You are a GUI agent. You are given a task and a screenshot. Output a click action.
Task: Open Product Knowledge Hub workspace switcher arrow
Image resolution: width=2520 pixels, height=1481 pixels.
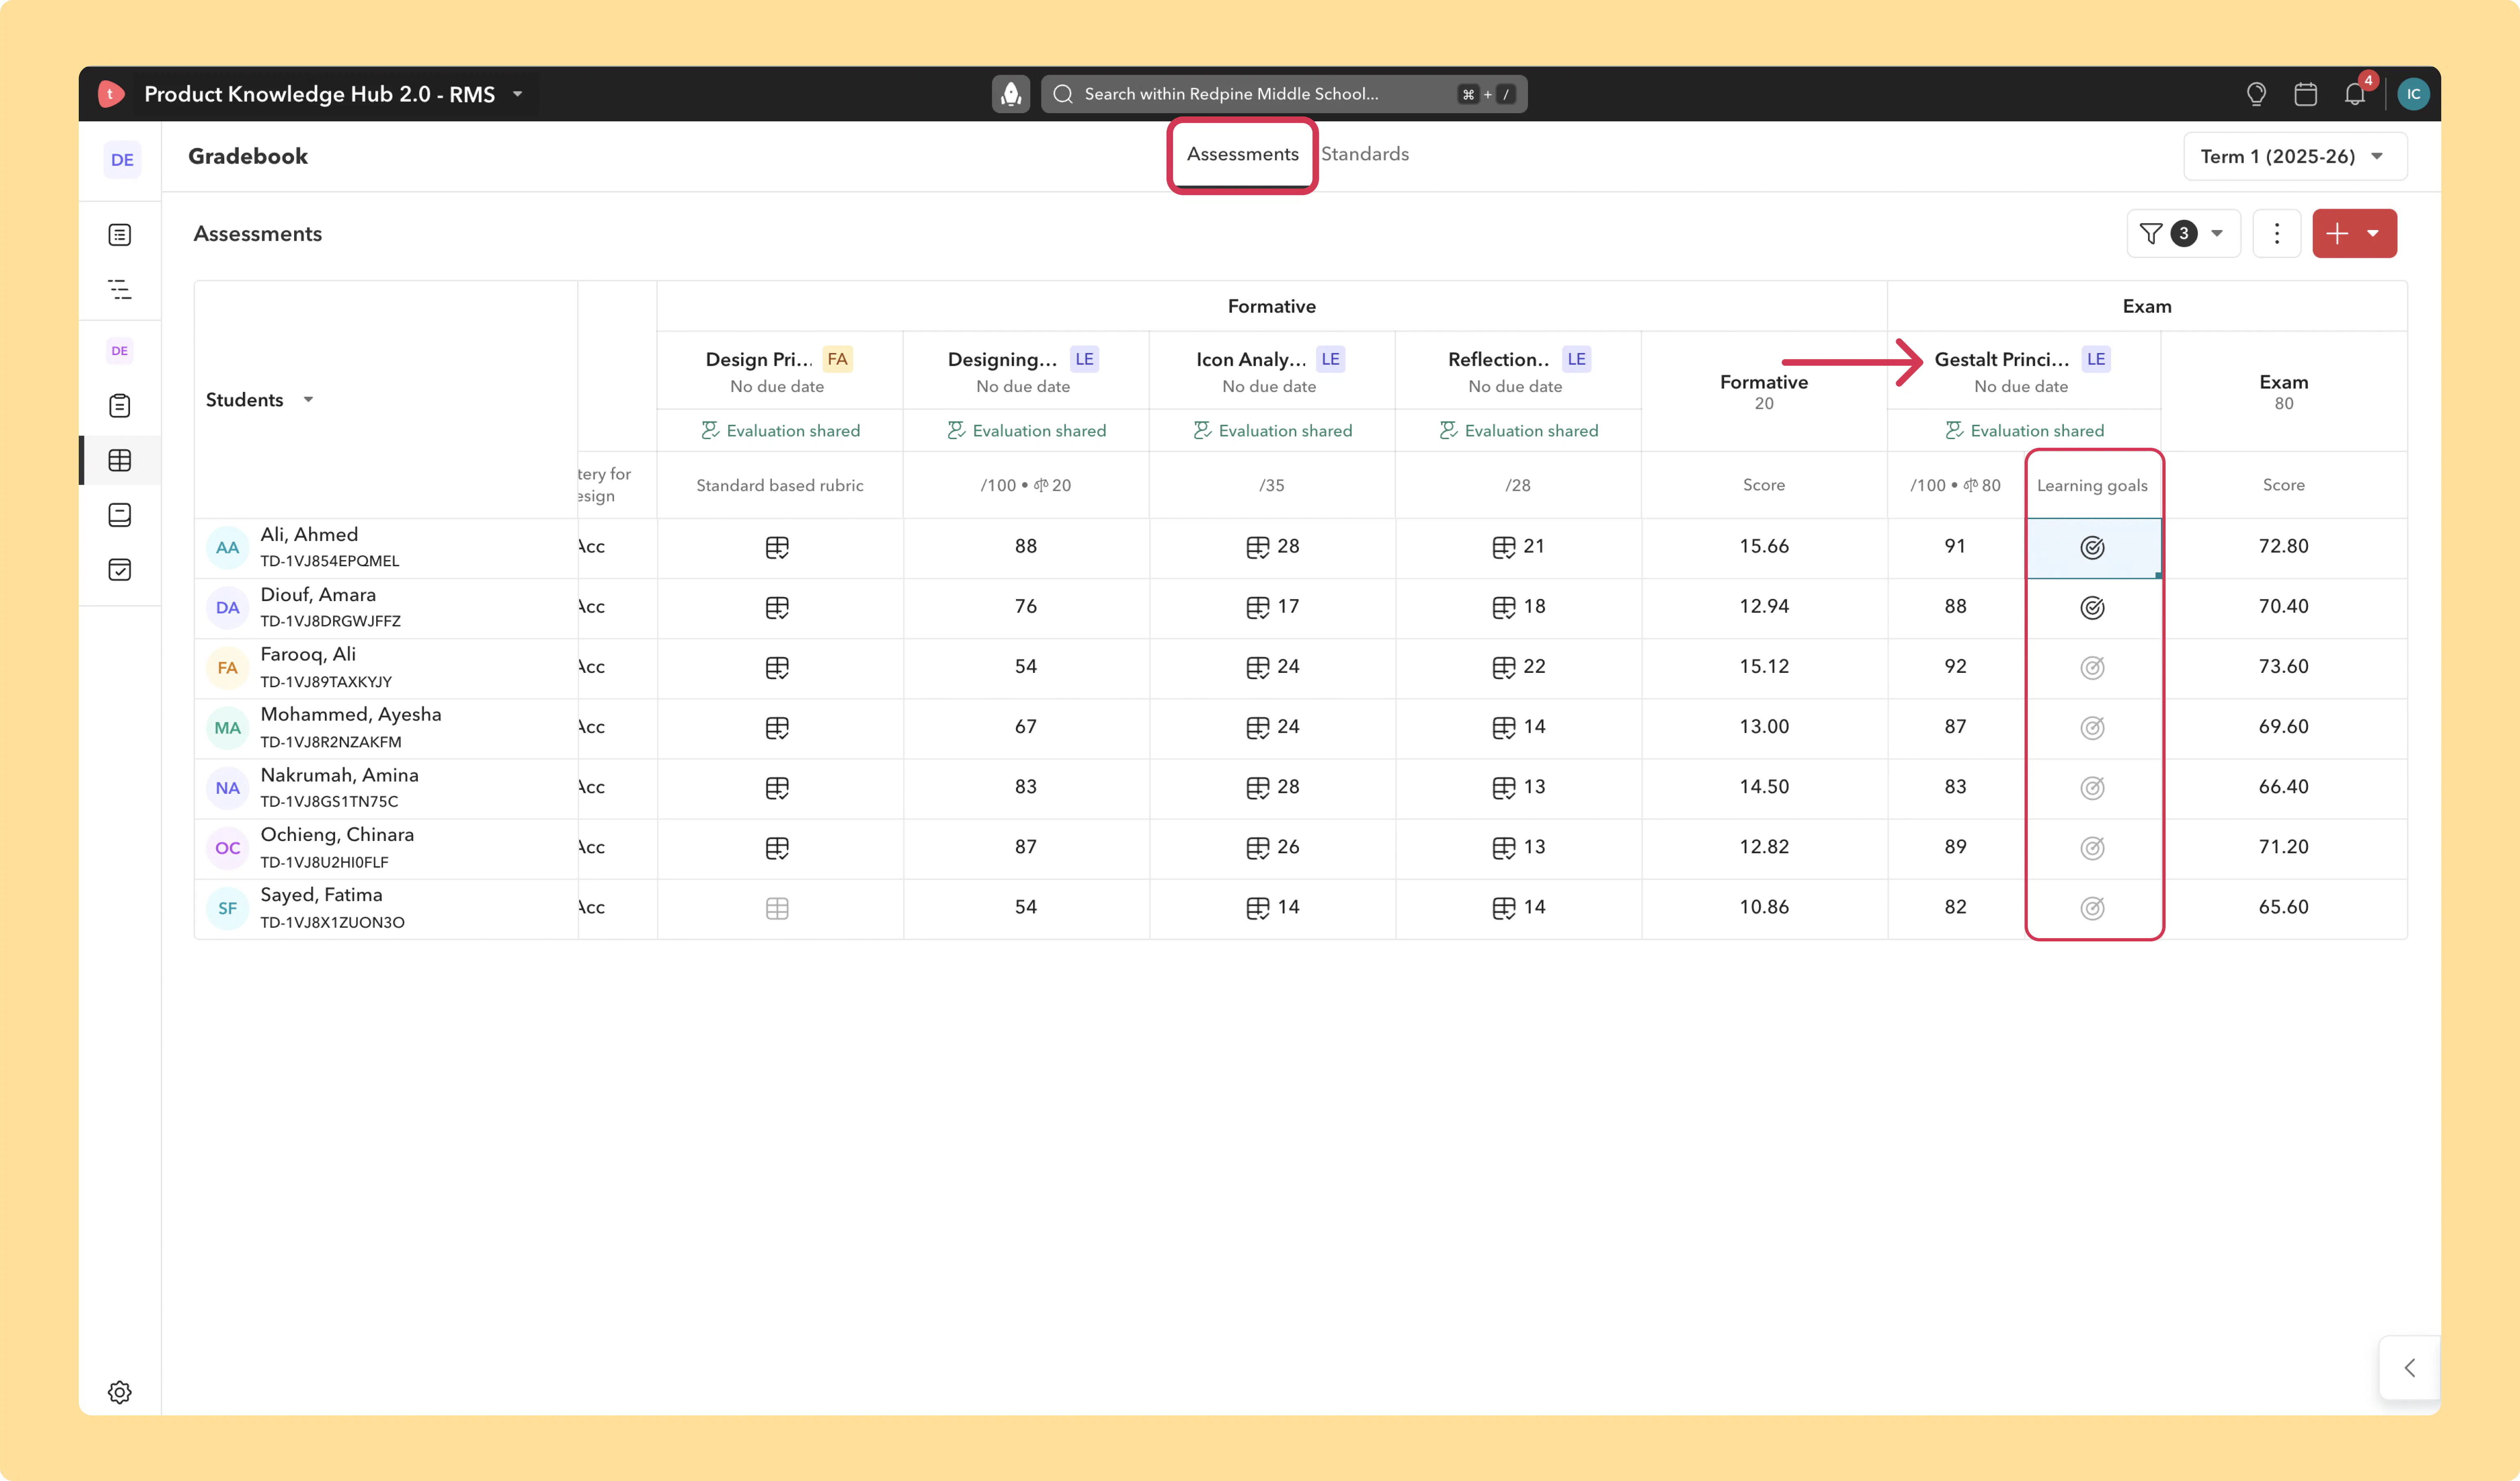tap(518, 94)
